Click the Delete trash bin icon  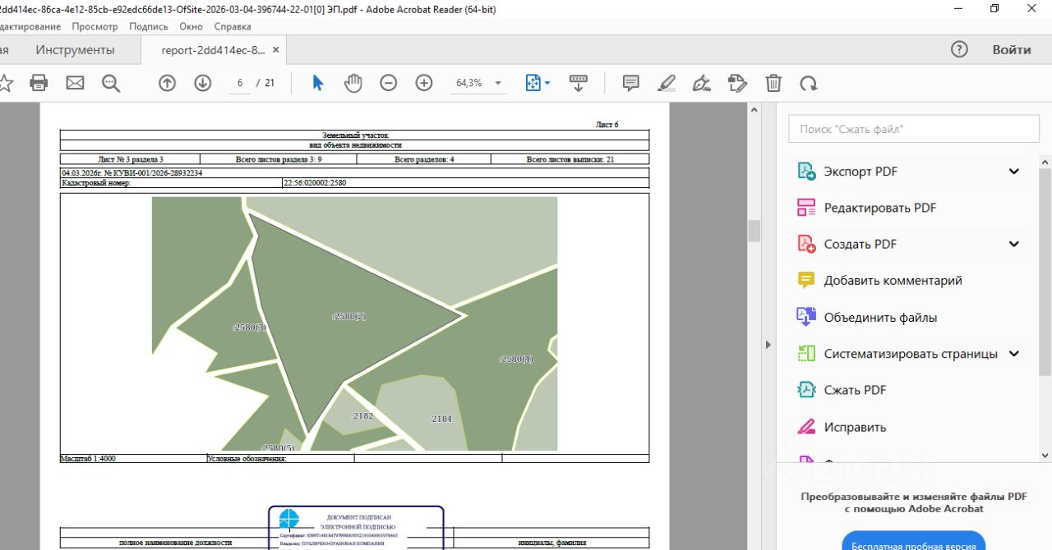coord(773,83)
